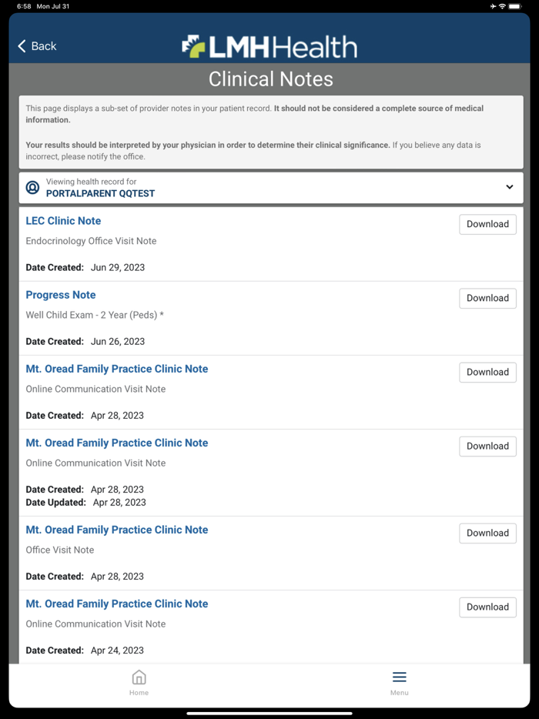Tap the home indicator bar at screen bottom
The width and height of the screenshot is (539, 719).
click(x=269, y=714)
